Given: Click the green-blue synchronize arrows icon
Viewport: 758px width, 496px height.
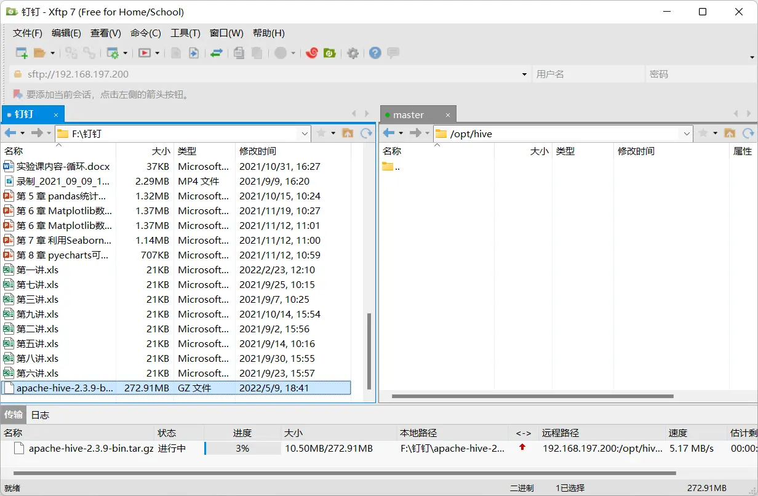Looking at the screenshot, I should pyautogui.click(x=216, y=53).
